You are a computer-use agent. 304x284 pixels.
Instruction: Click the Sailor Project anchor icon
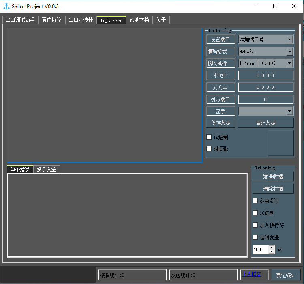[6, 6]
